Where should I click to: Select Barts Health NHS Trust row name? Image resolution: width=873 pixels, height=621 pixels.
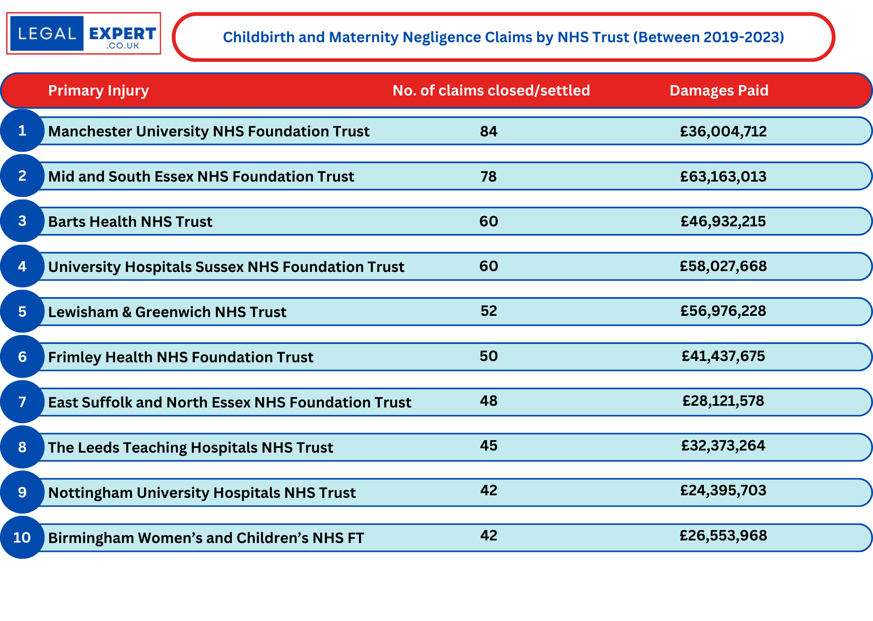pos(130,222)
